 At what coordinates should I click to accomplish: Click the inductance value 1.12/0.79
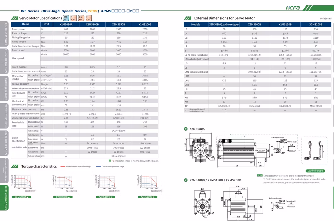coord(66,114)
